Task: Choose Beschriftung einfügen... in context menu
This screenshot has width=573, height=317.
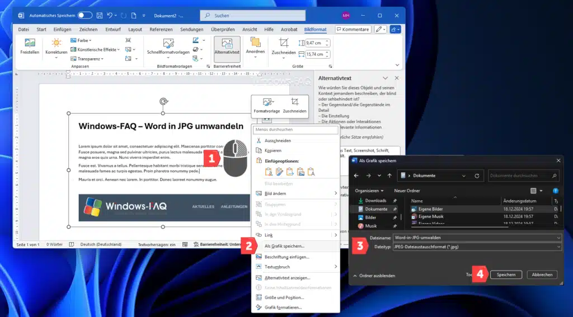Action: [295, 257]
